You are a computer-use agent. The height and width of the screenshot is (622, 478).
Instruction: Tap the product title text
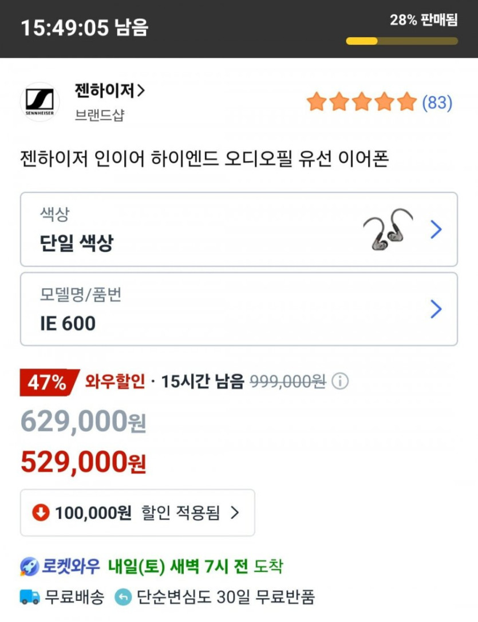204,159
